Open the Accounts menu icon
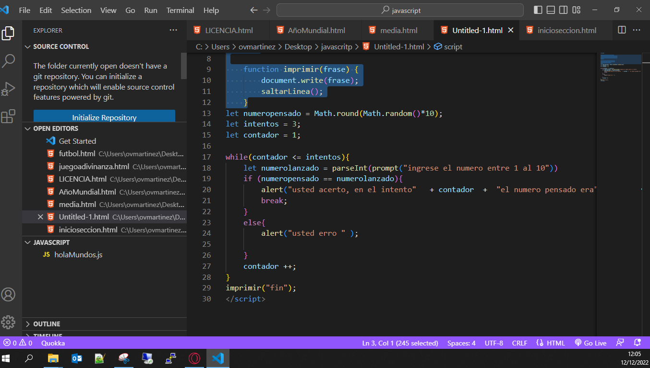Viewport: 650px width, 368px height. [x=8, y=294]
